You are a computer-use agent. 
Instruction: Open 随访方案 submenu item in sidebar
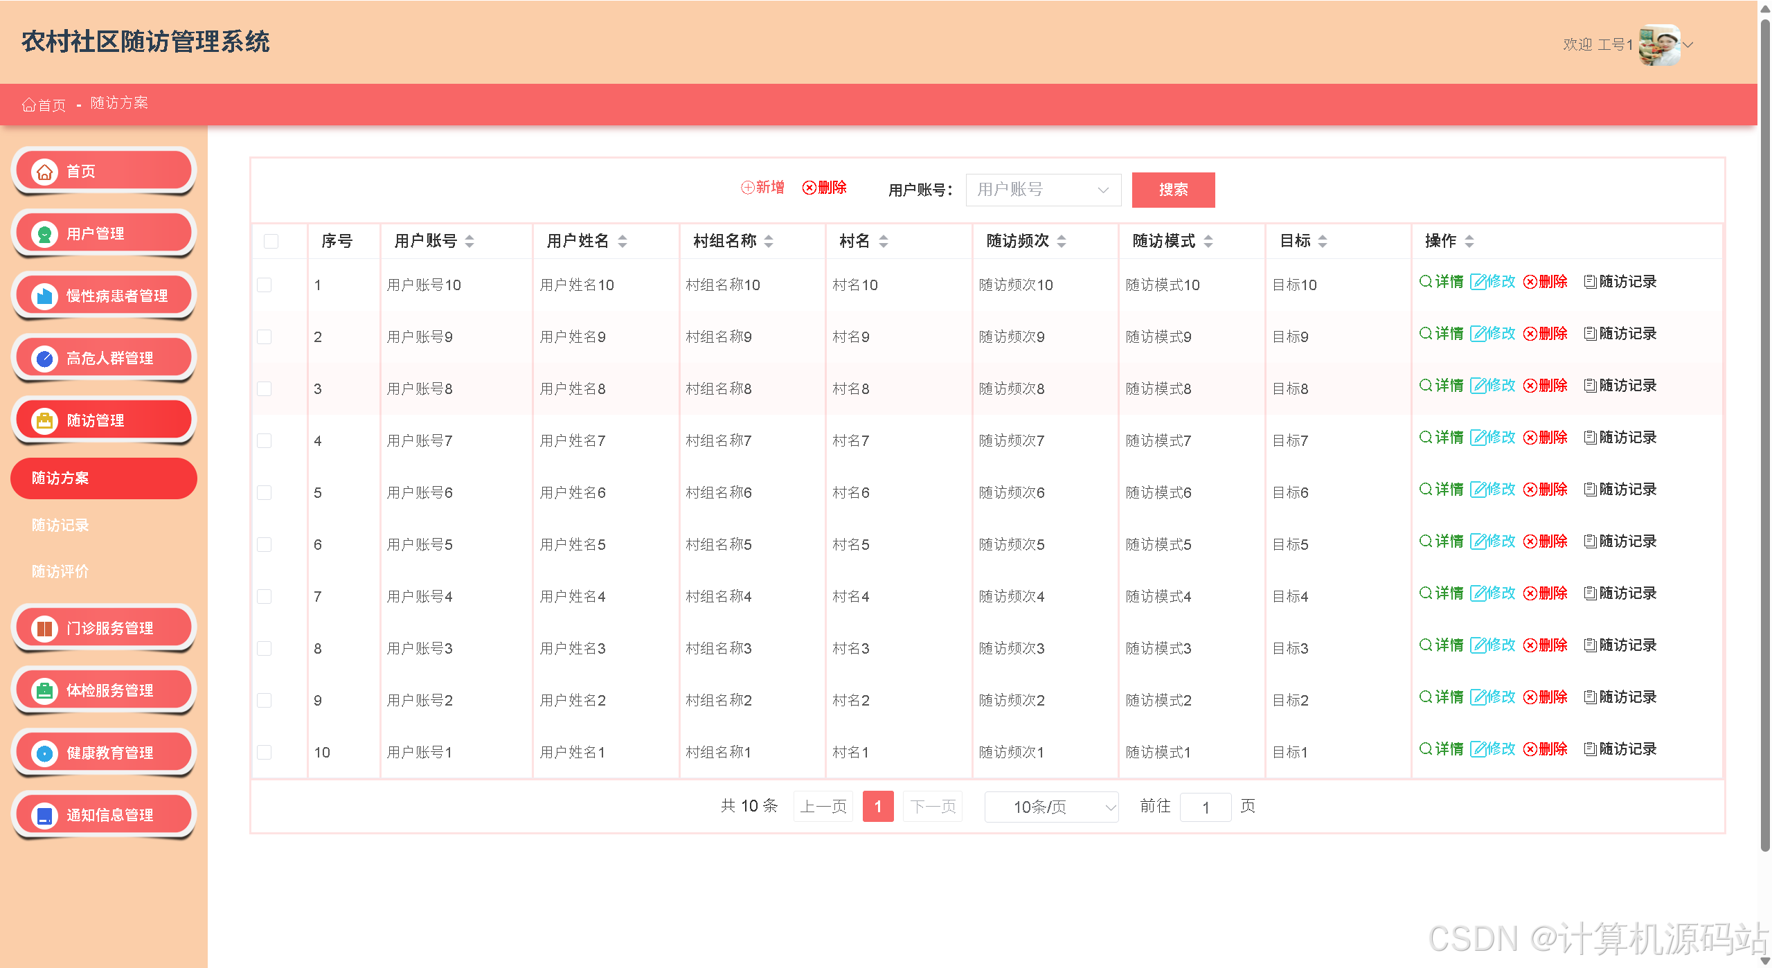[104, 478]
